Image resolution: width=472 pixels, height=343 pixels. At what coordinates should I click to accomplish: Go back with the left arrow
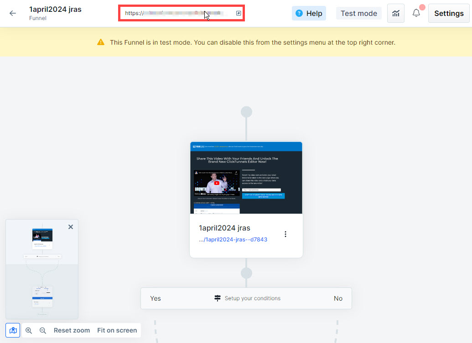click(12, 13)
